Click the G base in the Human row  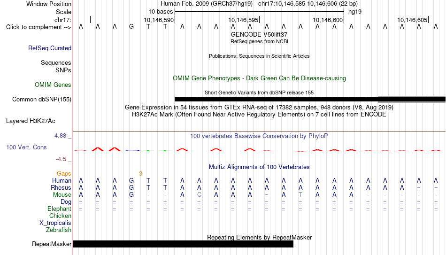click(131, 181)
